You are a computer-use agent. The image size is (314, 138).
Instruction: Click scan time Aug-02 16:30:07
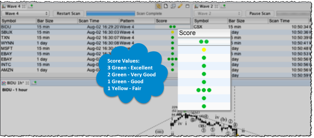click(103, 37)
